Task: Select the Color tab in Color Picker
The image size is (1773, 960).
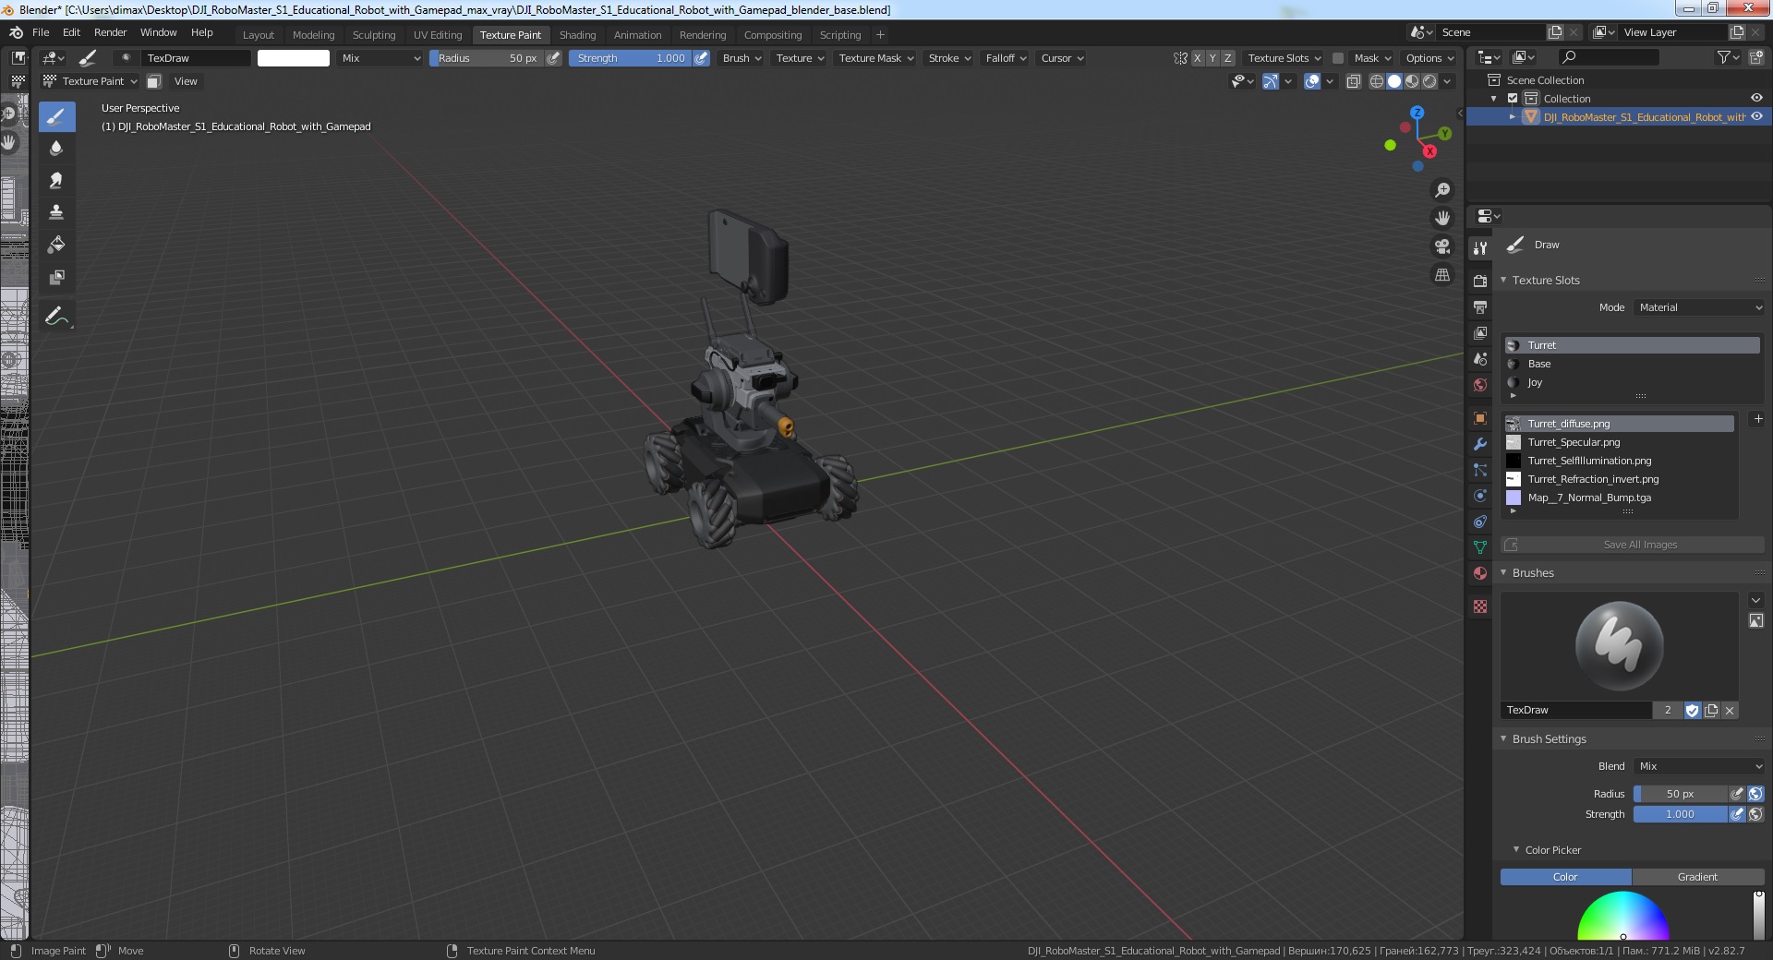Action: point(1565,877)
